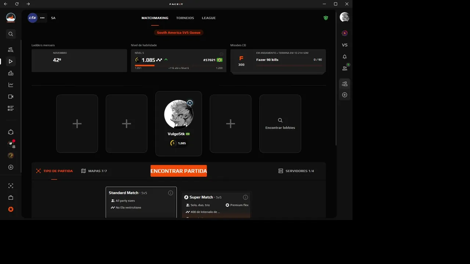Image resolution: width=470 pixels, height=264 pixels.
Task: Open the Nível 5 skill level card
Action: [178, 60]
